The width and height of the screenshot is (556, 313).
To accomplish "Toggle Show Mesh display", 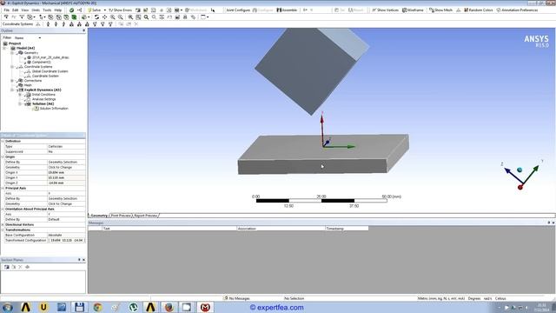I will tap(440, 10).
